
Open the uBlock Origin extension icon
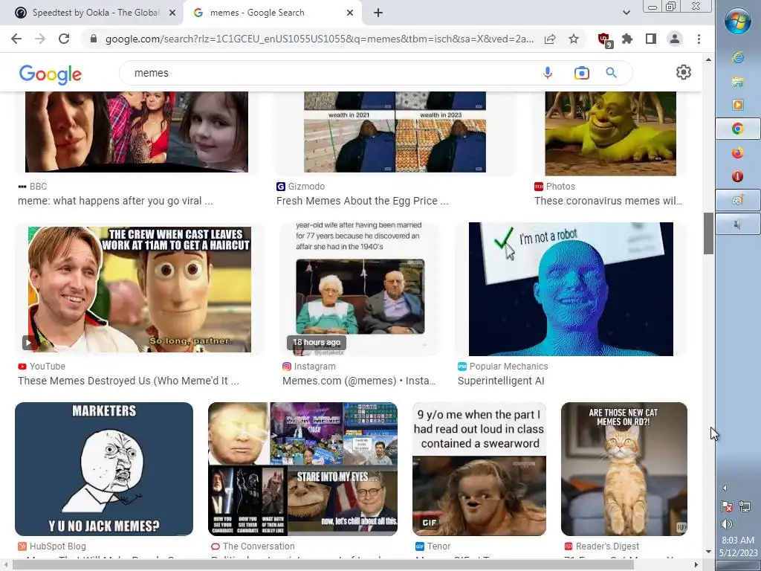point(604,40)
